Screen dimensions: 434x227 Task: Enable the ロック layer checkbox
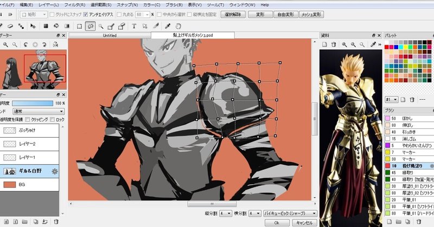coord(52,119)
